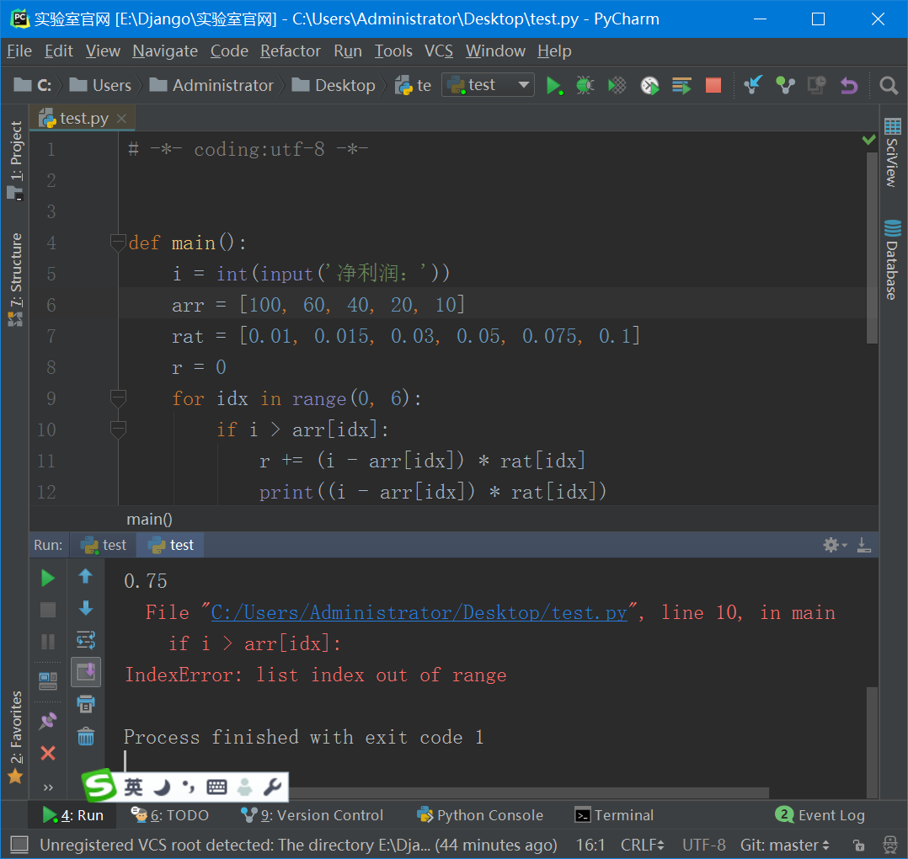Change line separator via CRLF

[x=642, y=846]
